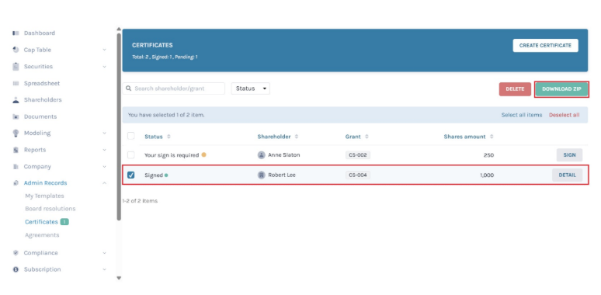Click the Cap Table pie chart icon
The image size is (601, 295).
coord(16,50)
